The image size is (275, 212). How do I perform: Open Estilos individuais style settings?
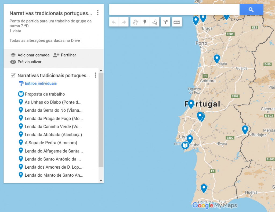pyautogui.click(x=41, y=84)
